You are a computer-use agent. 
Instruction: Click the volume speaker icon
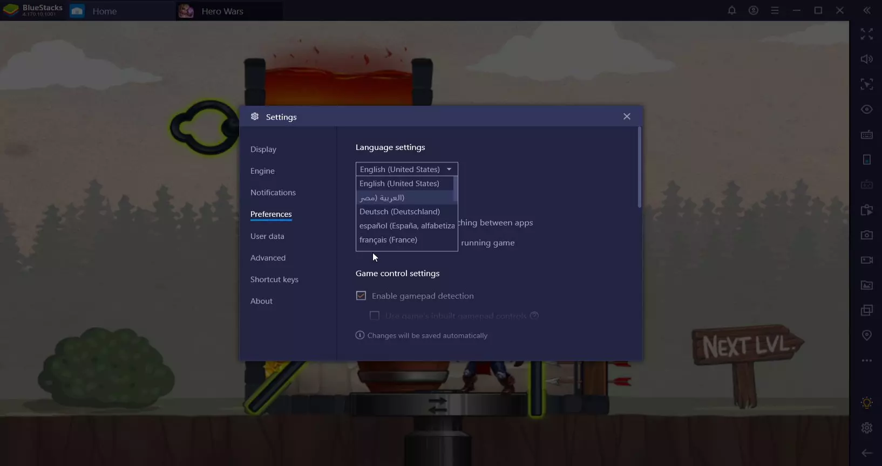(x=866, y=59)
